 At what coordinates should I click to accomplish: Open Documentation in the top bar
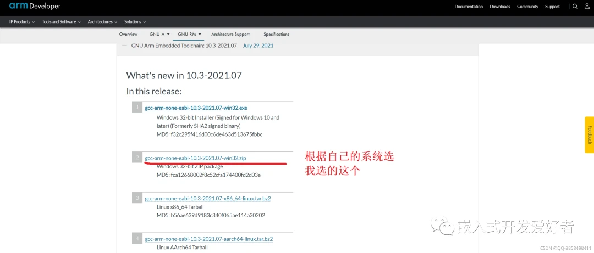[469, 7]
